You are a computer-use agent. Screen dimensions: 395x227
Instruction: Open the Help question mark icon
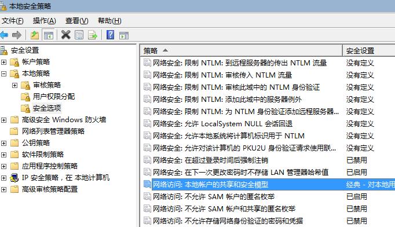[111, 35]
